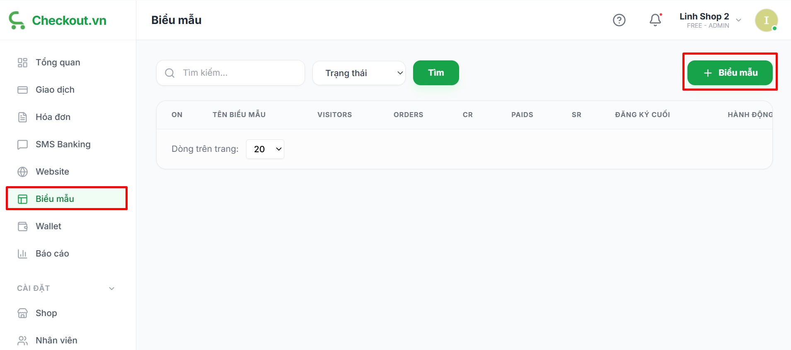
Task: Expand the Linh Shop 2 account menu
Action: tap(738, 20)
